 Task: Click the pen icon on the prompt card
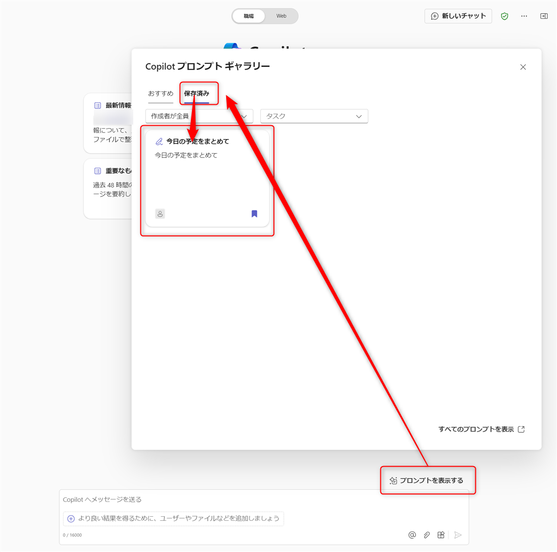point(159,142)
